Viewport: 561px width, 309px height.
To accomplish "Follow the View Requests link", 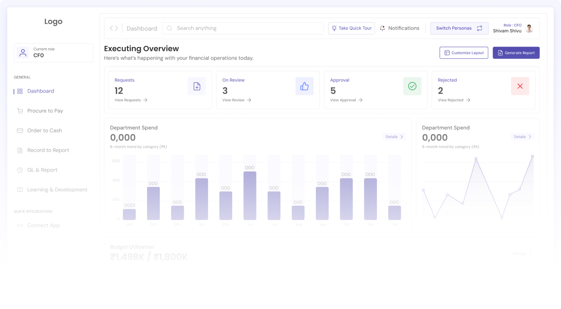I will click(131, 100).
